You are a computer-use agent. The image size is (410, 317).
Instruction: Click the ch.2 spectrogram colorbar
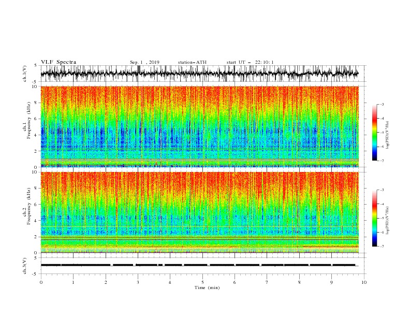(374, 218)
